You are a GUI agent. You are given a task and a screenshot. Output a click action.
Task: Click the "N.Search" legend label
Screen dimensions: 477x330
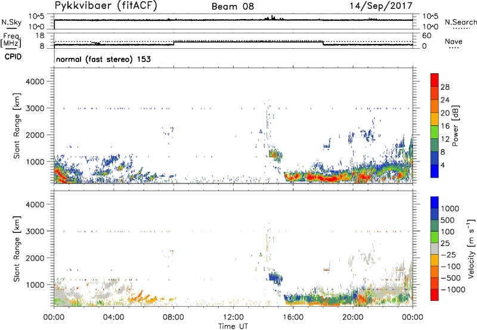tap(461, 22)
